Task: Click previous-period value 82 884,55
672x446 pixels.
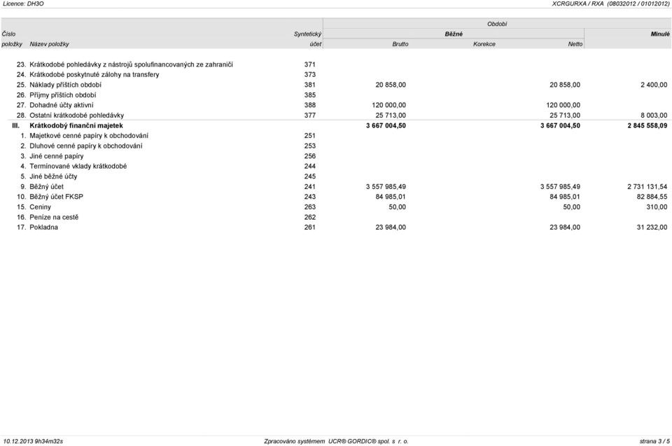Action: coord(652,197)
